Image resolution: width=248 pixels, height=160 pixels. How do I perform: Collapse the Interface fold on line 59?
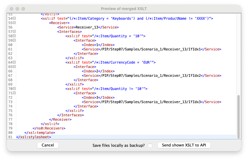point(14,40)
